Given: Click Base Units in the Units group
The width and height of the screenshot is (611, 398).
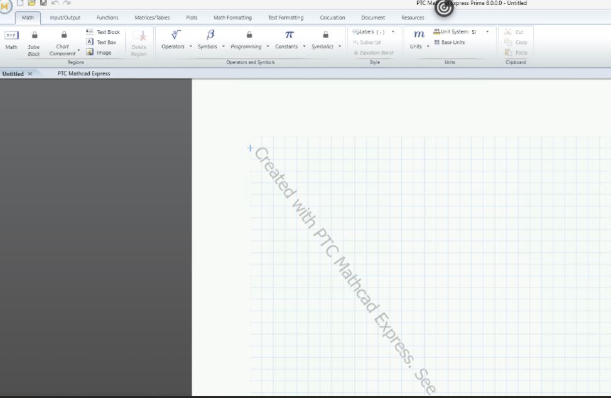Looking at the screenshot, I should [449, 42].
